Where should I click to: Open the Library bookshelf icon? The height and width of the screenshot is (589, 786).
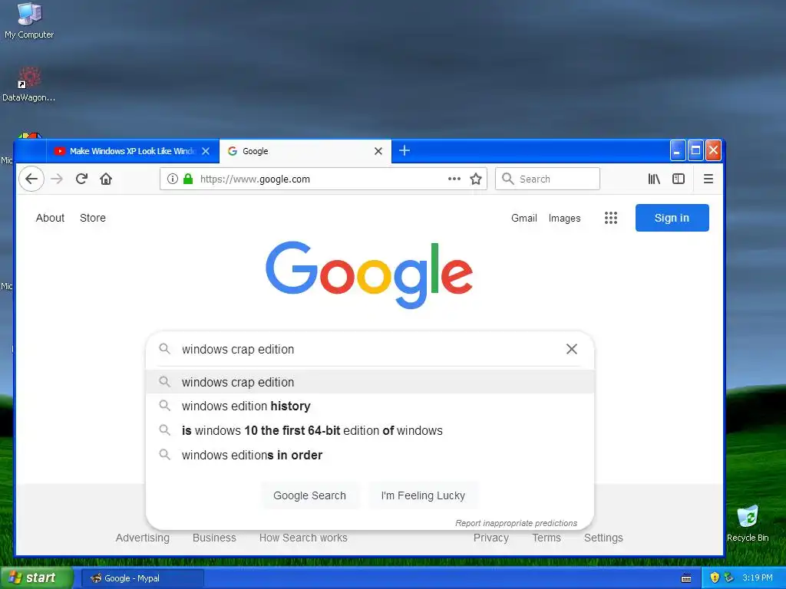[x=654, y=179]
